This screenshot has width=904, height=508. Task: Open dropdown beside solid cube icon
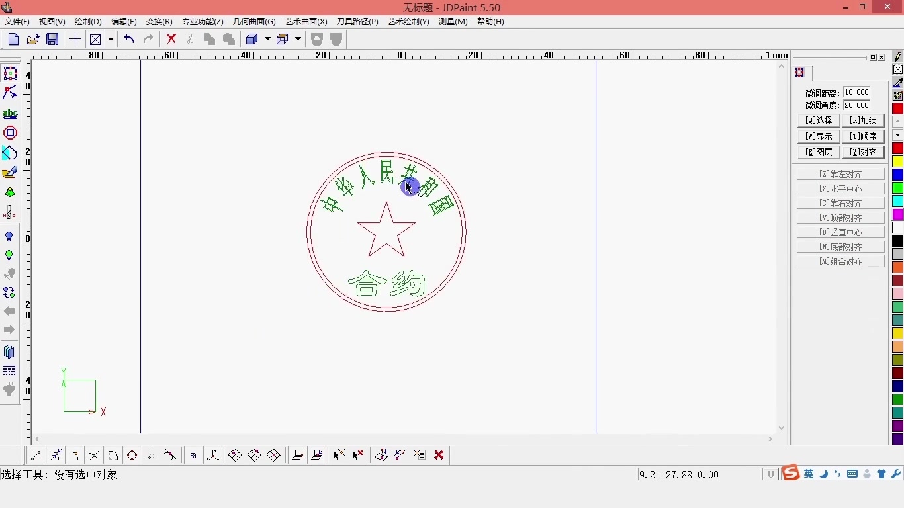point(267,40)
